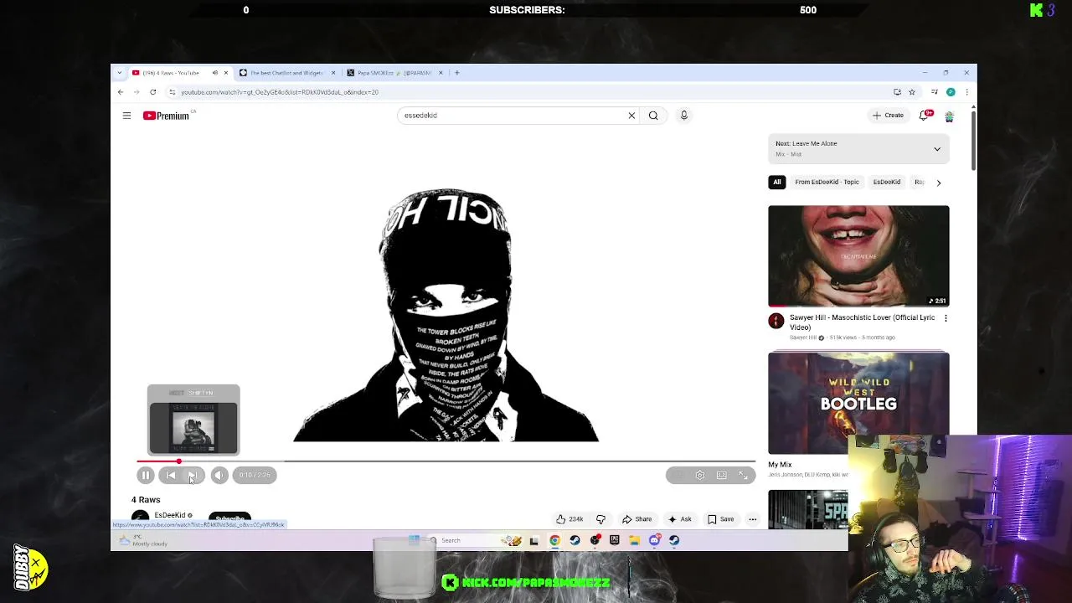Open options for the Masochistic Lover video
The height and width of the screenshot is (603, 1072).
tap(946, 318)
